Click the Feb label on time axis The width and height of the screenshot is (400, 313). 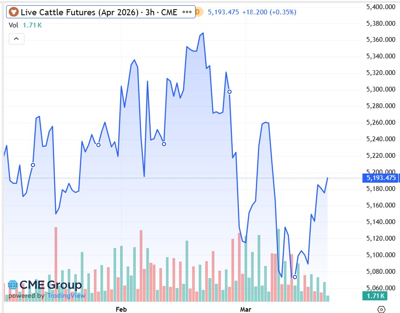tap(121, 309)
